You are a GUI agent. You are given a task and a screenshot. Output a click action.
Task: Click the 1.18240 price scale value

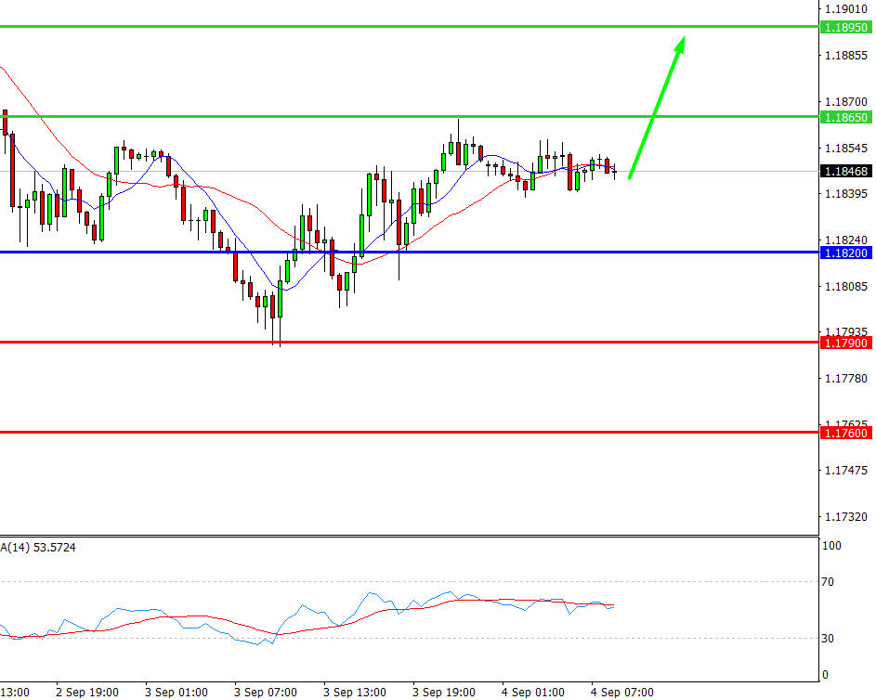click(x=846, y=240)
